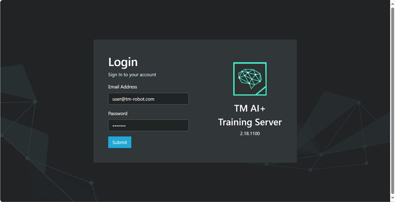Click the 'Training Server' title text

coord(250,122)
